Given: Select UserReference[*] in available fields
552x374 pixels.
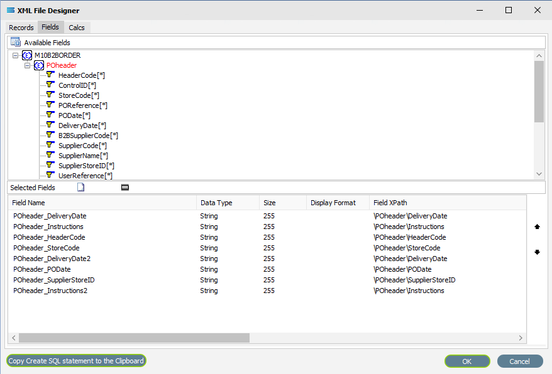Looking at the screenshot, I should (x=86, y=176).
